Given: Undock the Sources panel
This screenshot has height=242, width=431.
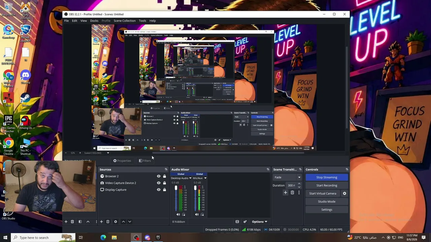Looking at the screenshot, I should pos(166,169).
